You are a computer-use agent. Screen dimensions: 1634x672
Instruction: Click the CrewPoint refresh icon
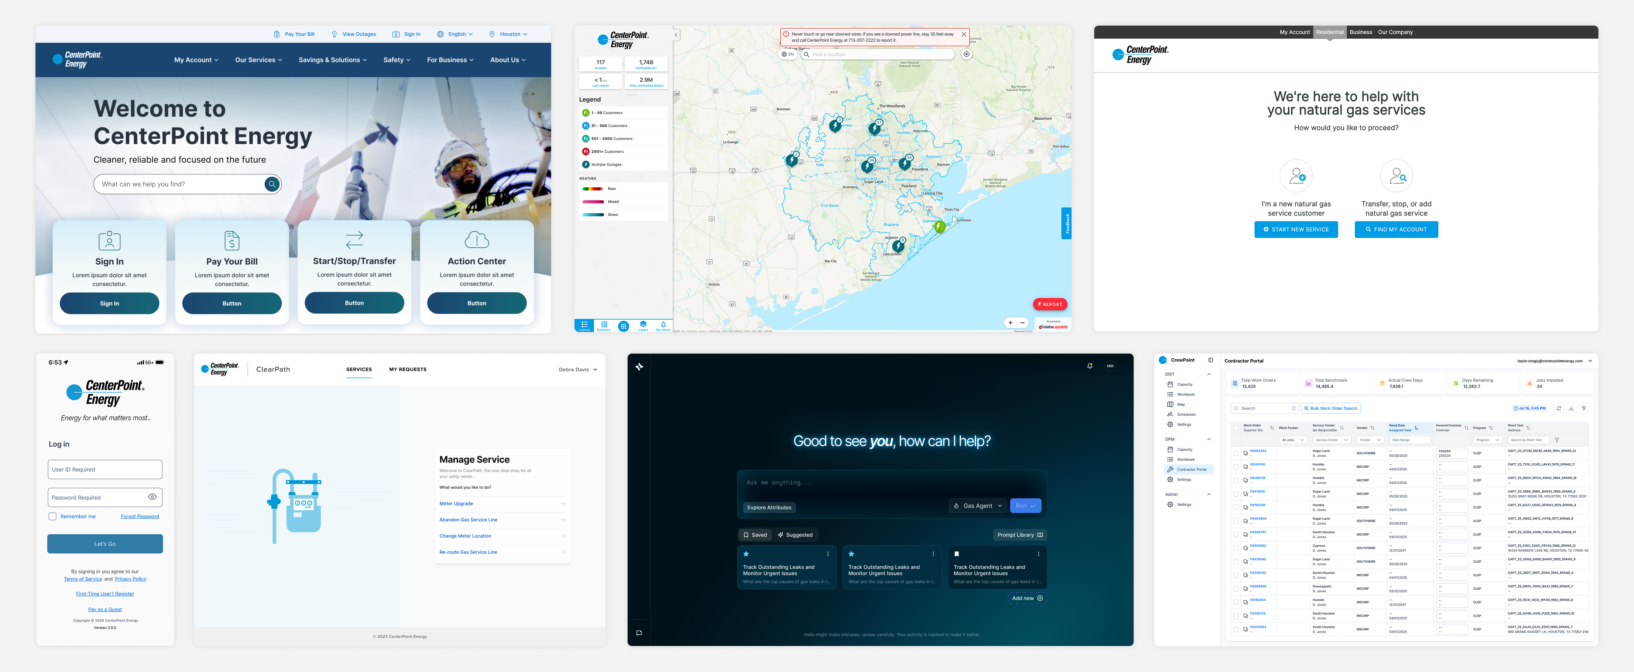(1559, 408)
